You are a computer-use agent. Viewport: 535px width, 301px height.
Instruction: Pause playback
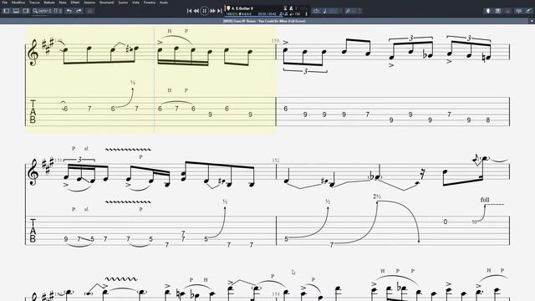[x=204, y=11]
